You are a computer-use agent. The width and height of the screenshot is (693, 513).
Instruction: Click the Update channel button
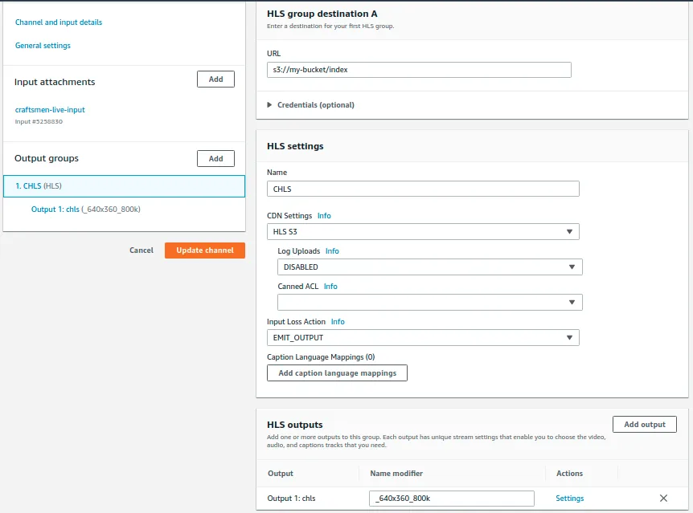point(205,250)
